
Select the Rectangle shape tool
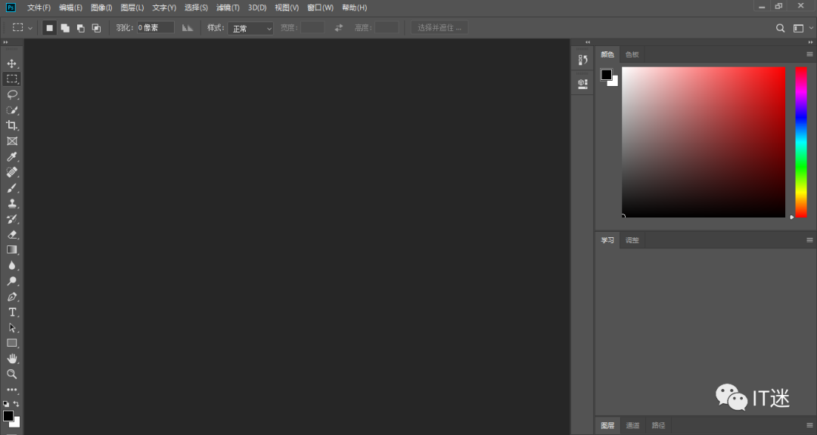(11, 343)
